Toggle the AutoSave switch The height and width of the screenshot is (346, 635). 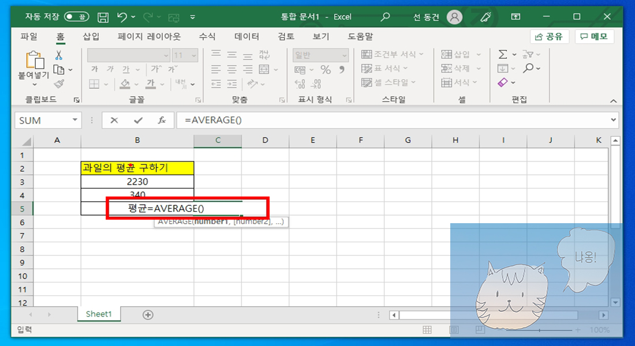point(77,17)
